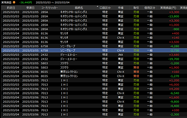Click 東証 in the -2,300 IHI row
This screenshot has height=118, width=187.
pyautogui.click(x=121, y=114)
